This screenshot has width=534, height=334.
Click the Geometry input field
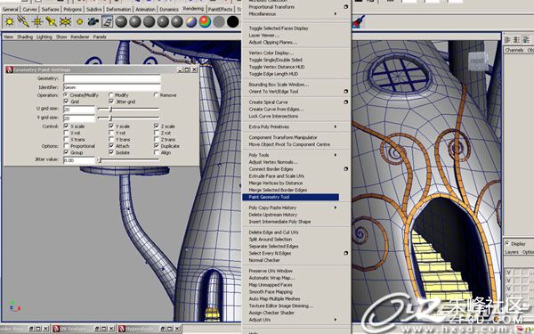pos(112,78)
